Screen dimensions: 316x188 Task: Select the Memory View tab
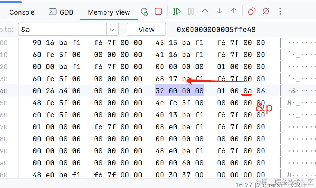109,12
